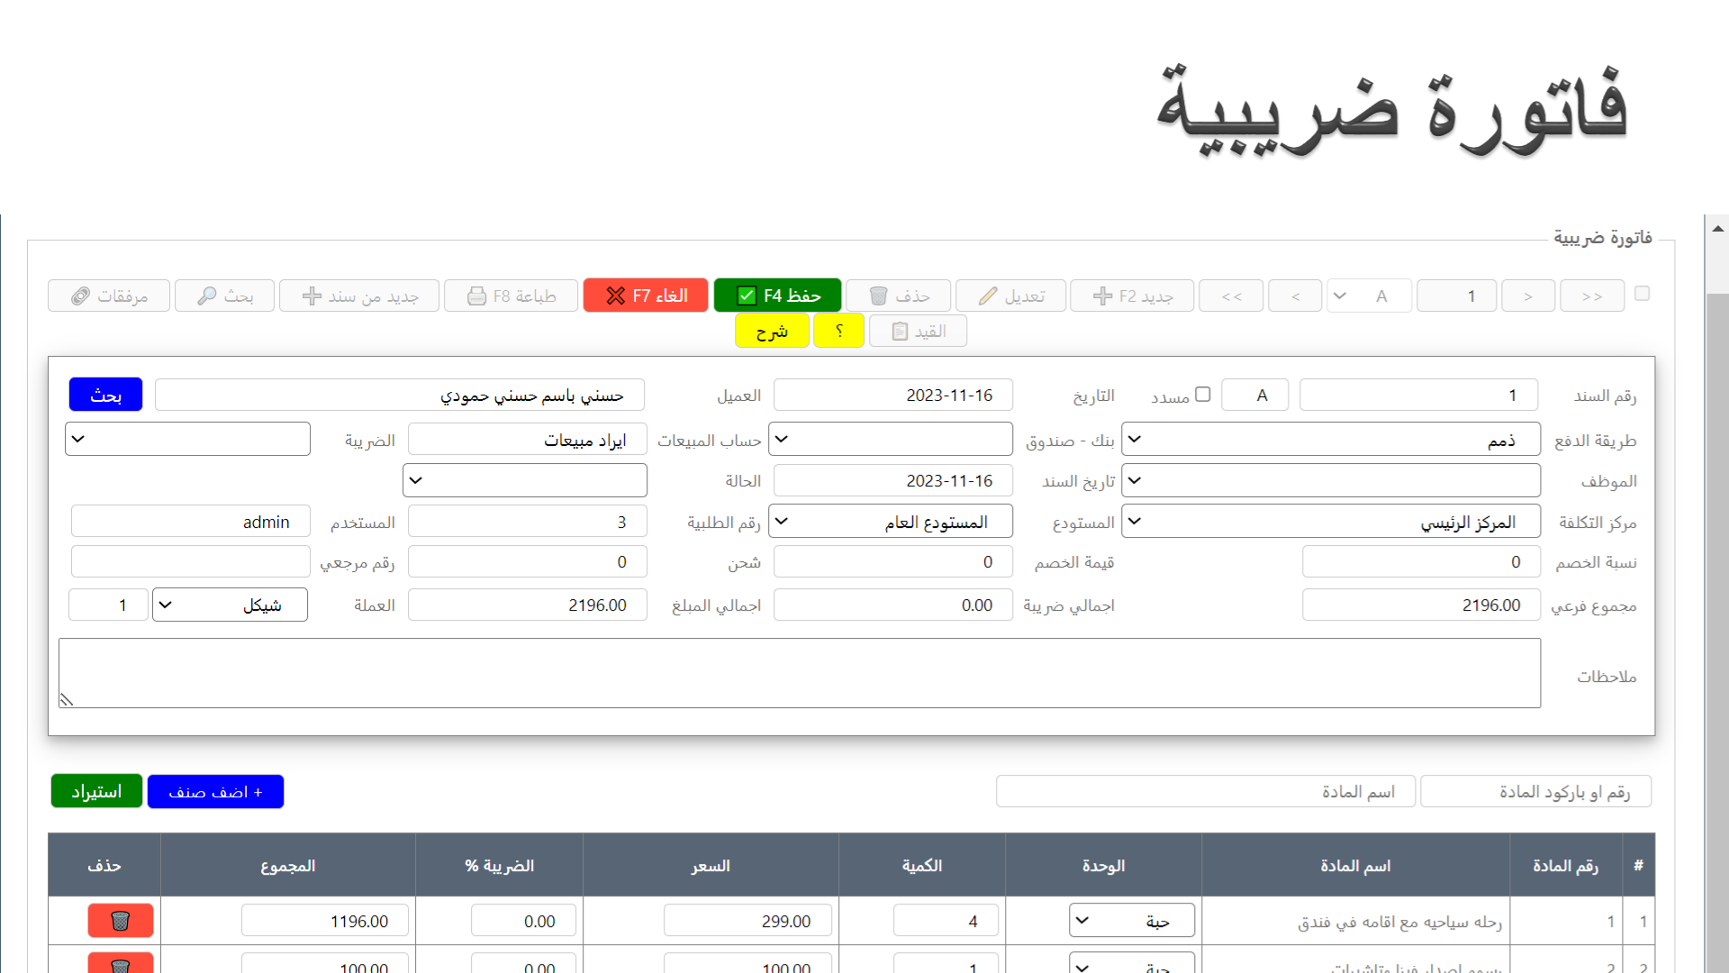Open the warehouse (المستودع) dropdown
The height and width of the screenshot is (973, 1729).
[890, 522]
